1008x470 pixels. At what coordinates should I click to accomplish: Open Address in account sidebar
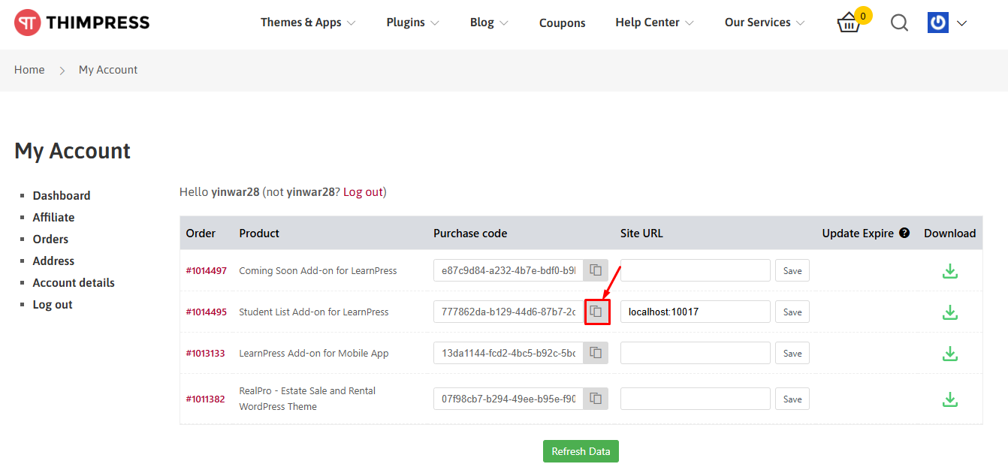tap(53, 261)
